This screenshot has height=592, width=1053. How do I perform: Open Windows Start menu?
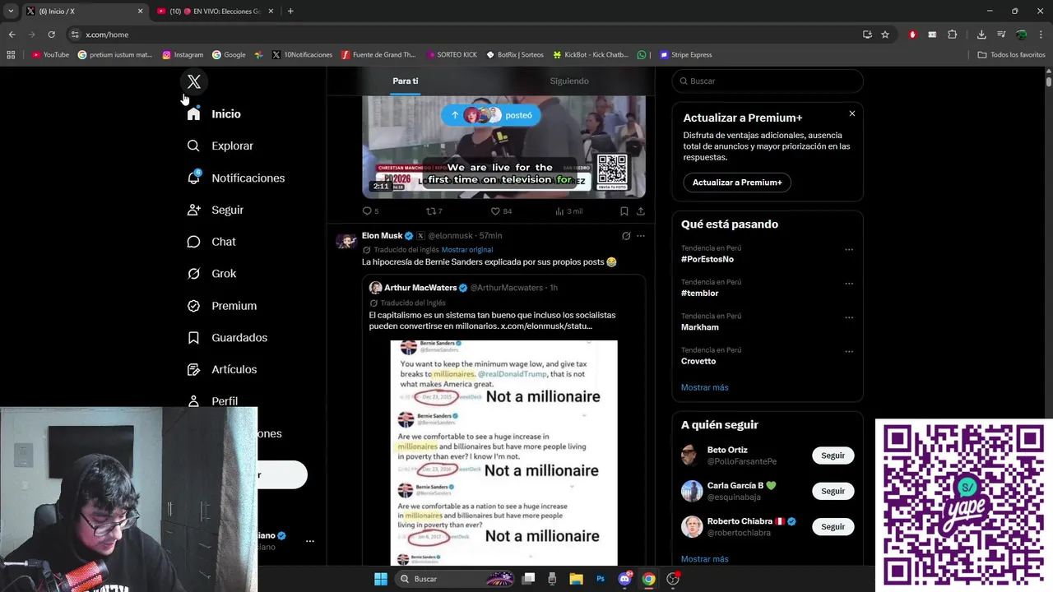[x=380, y=579]
